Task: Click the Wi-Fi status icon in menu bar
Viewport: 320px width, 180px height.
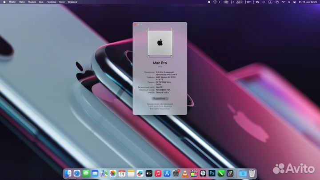Action: [283, 2]
